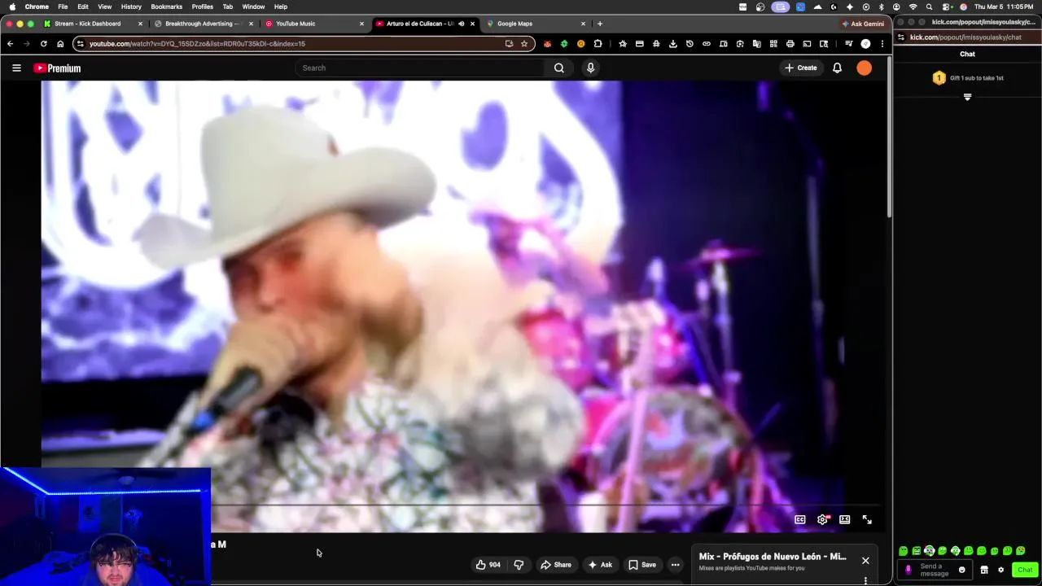Open macOS Spotlight search icon
Image resolution: width=1042 pixels, height=586 pixels.
[x=929, y=7]
